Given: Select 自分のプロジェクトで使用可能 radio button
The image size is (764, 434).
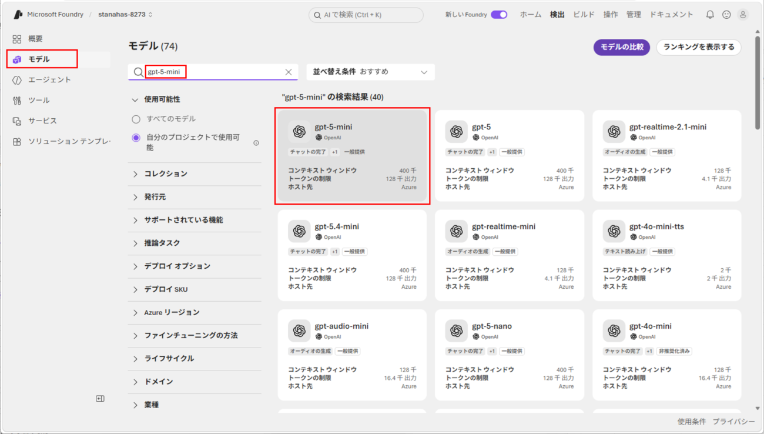Looking at the screenshot, I should (136, 138).
